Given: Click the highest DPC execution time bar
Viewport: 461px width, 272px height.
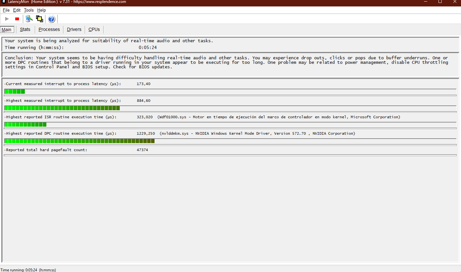Looking at the screenshot, I should (x=80, y=141).
